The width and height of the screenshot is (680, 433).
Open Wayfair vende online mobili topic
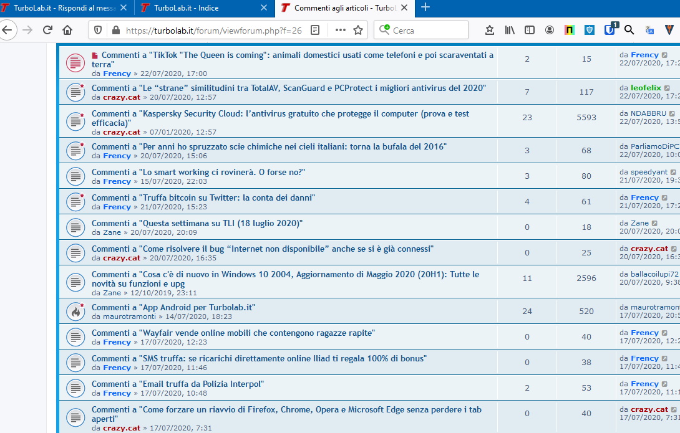233,333
